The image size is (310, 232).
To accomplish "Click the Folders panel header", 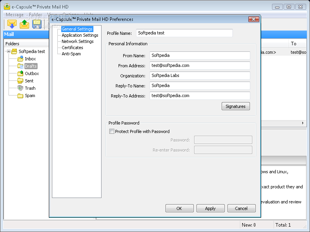I will 26,44.
